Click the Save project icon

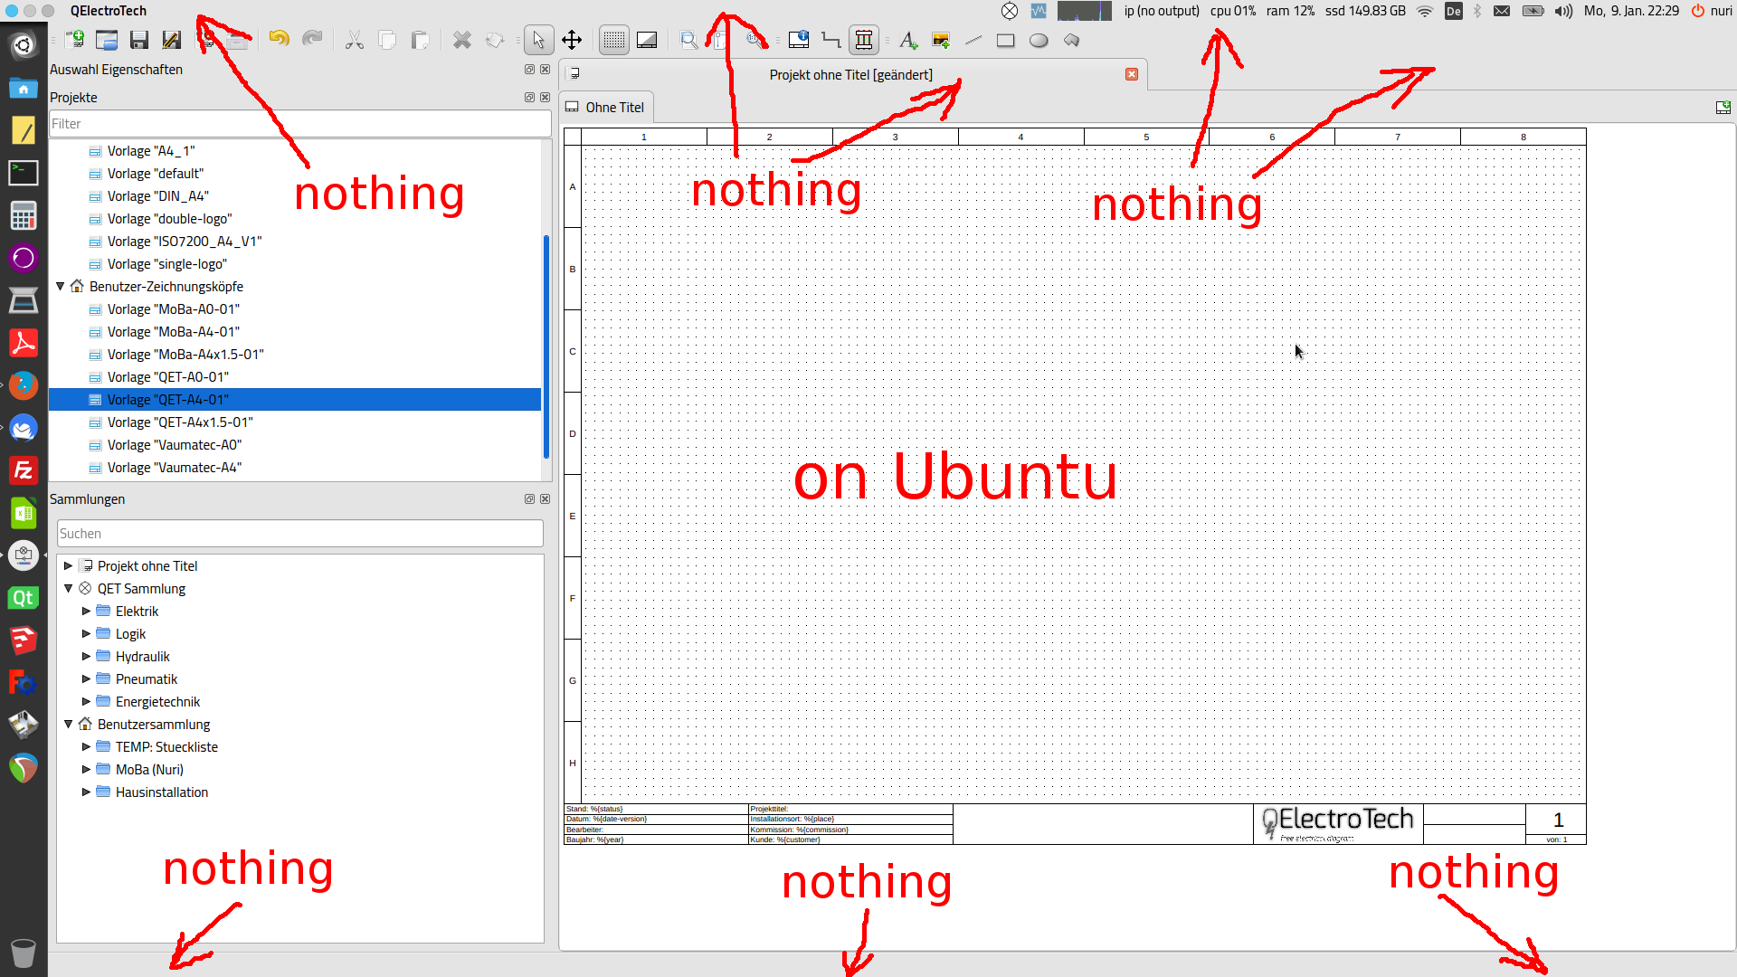pos(138,40)
